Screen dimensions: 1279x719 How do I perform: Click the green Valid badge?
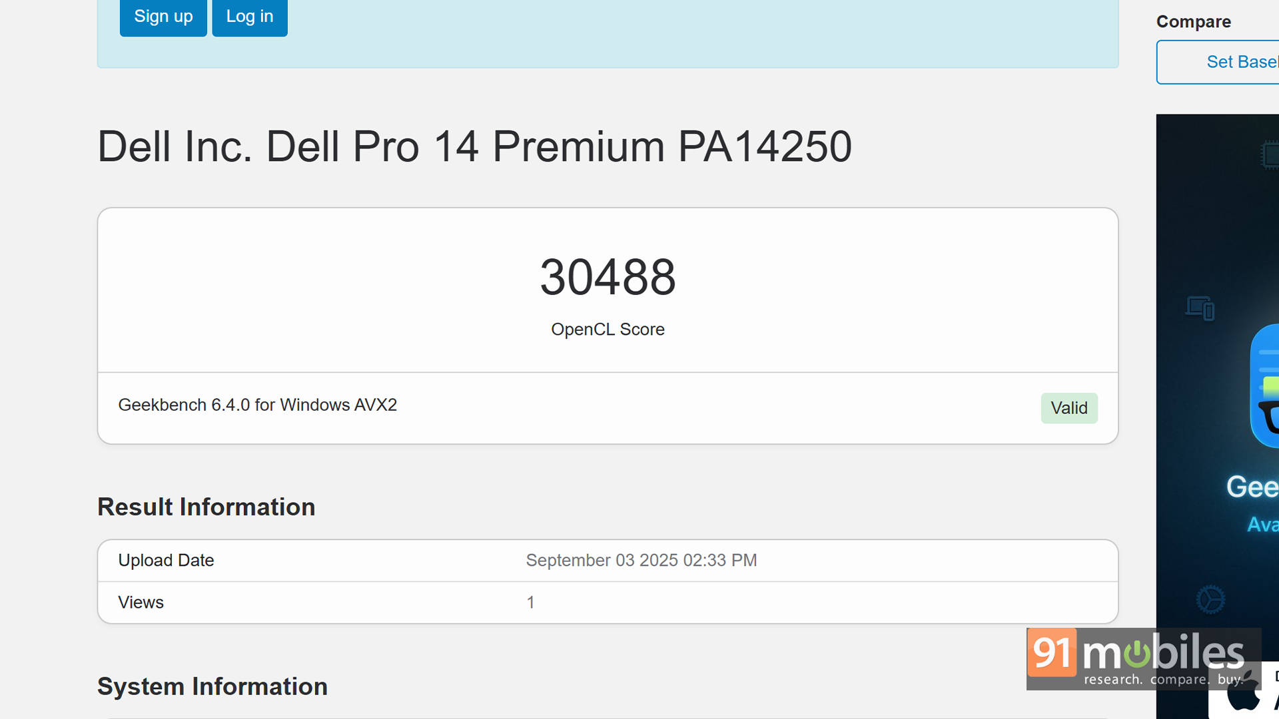[x=1068, y=408]
